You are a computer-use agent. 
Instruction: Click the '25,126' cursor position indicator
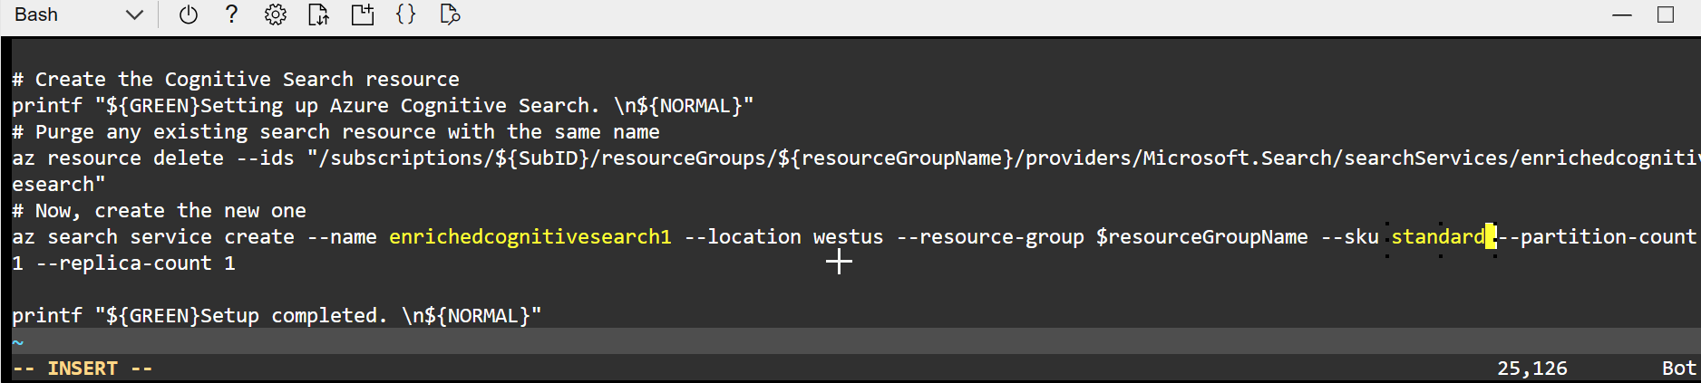click(x=1531, y=369)
